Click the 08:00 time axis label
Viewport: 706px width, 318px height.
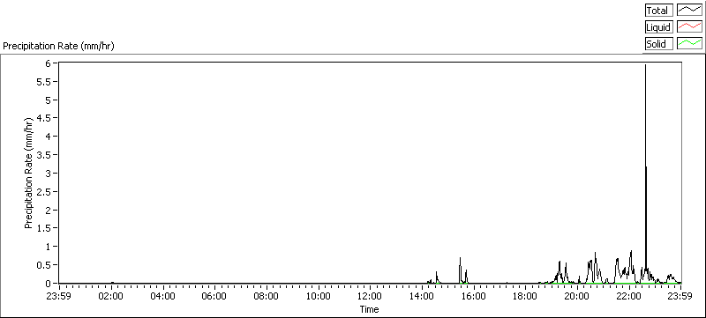[267, 296]
